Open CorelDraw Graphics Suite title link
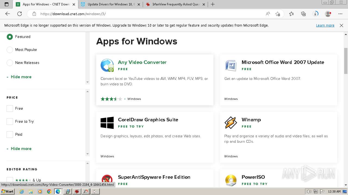Screen dimensions: 348x195 tap(148, 120)
